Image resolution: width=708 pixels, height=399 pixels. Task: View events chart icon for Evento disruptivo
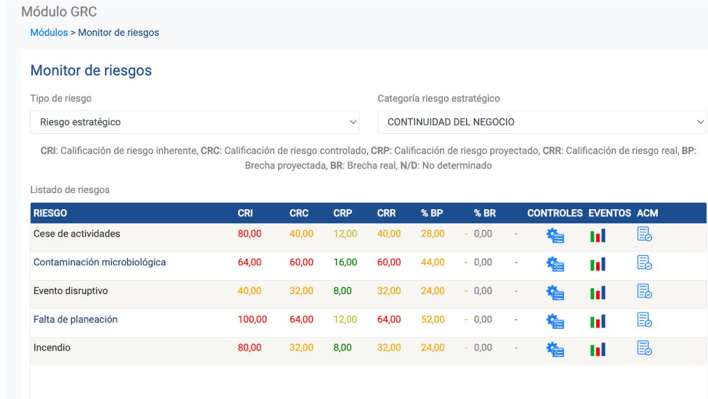click(598, 292)
